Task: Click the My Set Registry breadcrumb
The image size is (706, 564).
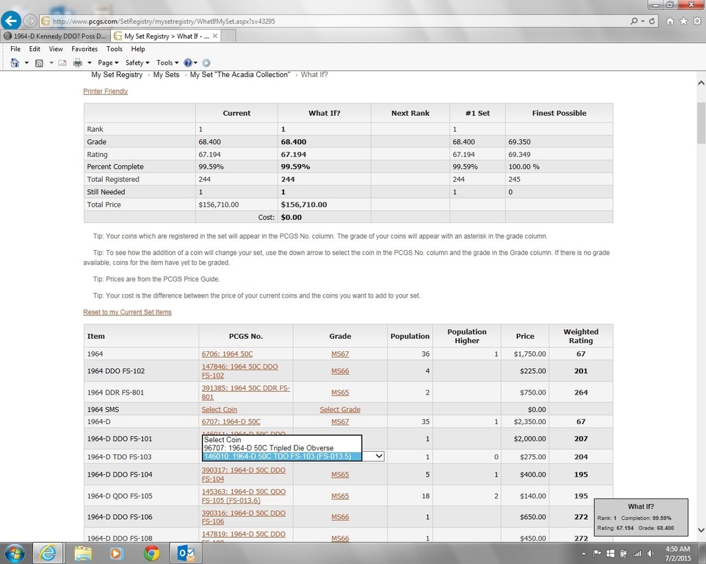Action: click(117, 74)
